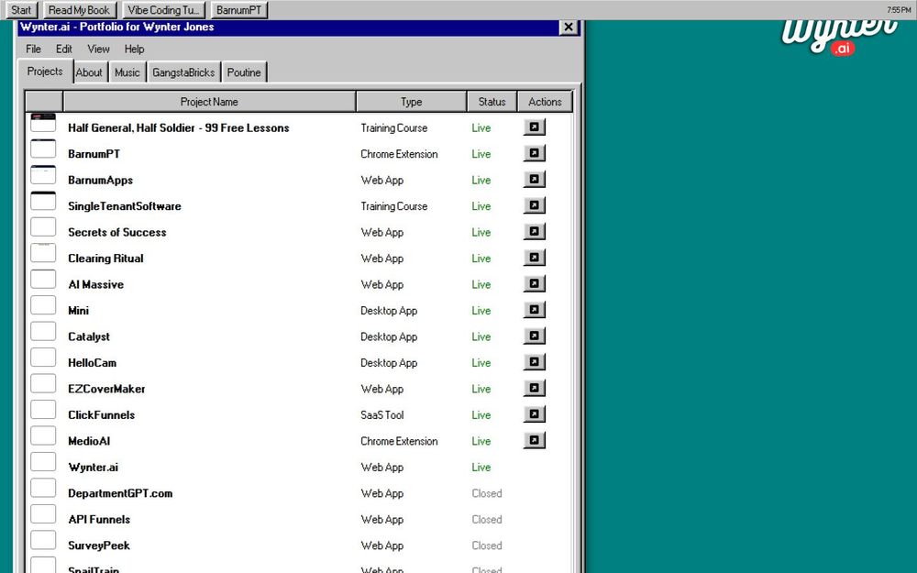Close the Wynter.ai Portfolio window
Screen dimensions: 917x573
click(568, 27)
